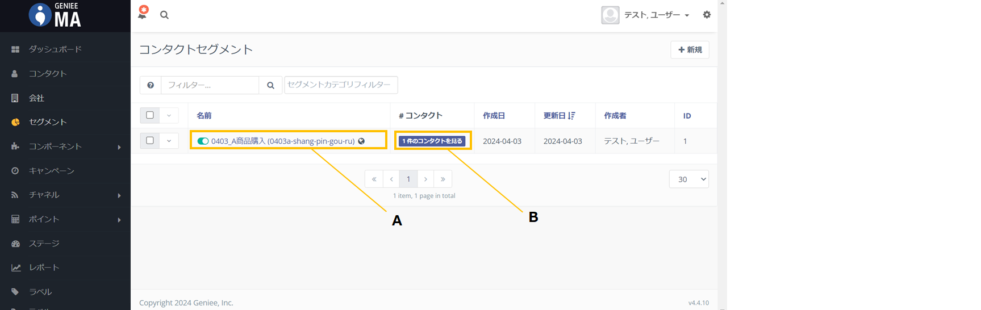The image size is (981, 310).
Task: Toggle the published switch for 0403_A商品購入
Action: tap(203, 141)
